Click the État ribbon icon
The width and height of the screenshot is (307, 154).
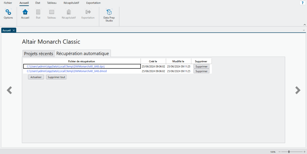click(38, 12)
